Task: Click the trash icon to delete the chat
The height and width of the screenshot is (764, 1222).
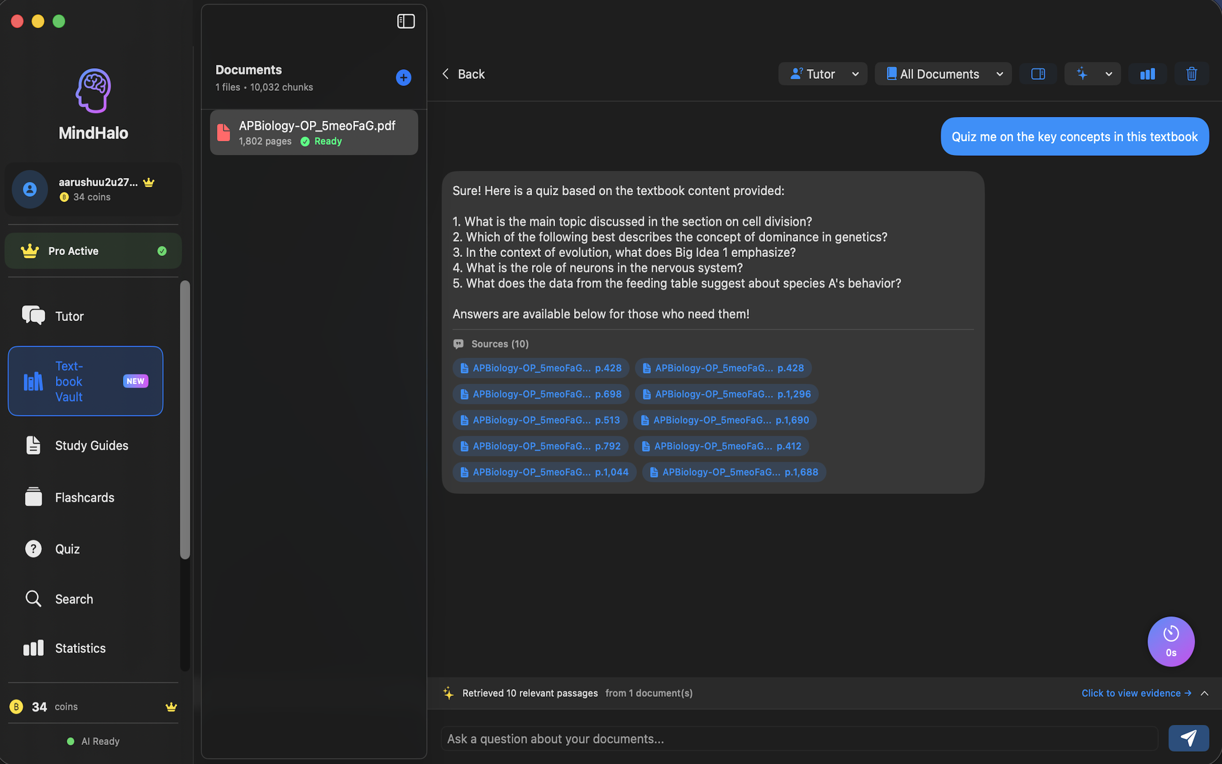Action: 1191,74
